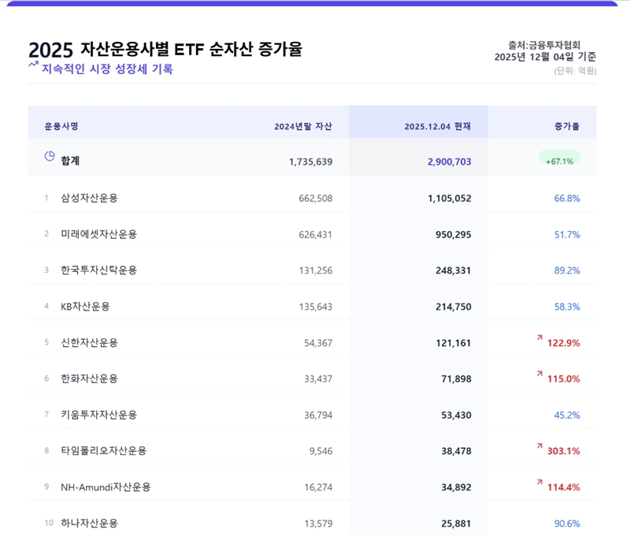Click the 증가율 column header
The image size is (630, 537).
point(566,126)
